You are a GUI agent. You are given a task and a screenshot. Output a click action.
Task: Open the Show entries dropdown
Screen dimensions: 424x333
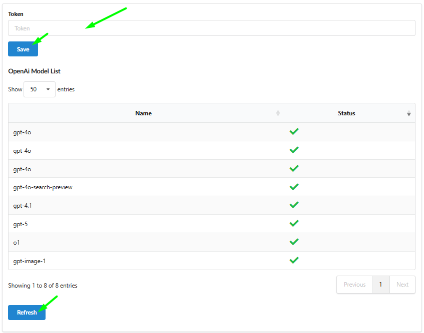pyautogui.click(x=40, y=89)
